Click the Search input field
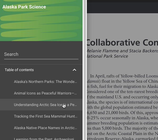The height and width of the screenshot is (140, 158). (41, 54)
